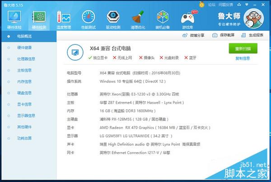Open 驱动检测 driver detection
Screen dimensions: 271x182
[113, 20]
